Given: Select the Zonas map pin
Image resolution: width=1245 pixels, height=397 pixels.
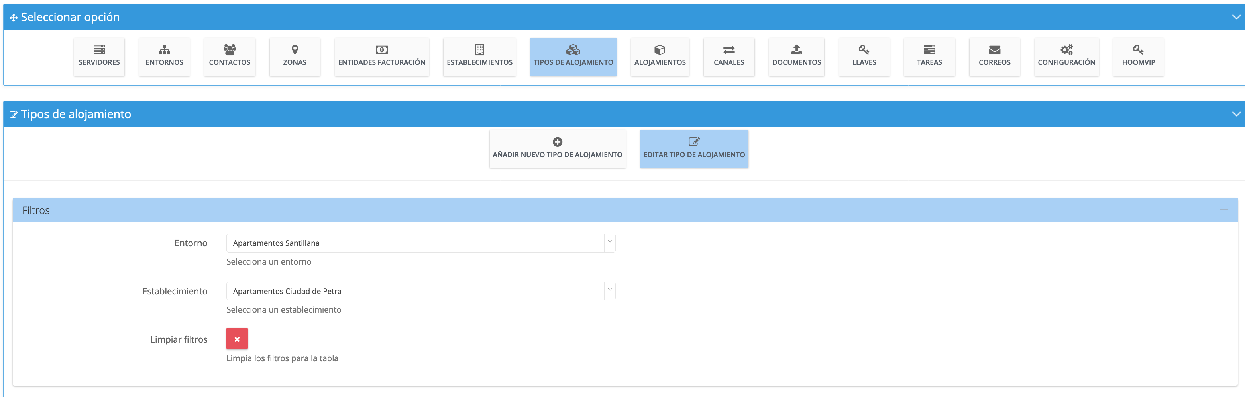Looking at the screenshot, I should point(295,50).
